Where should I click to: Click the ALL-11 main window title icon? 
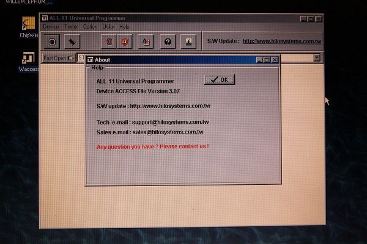tap(45, 18)
